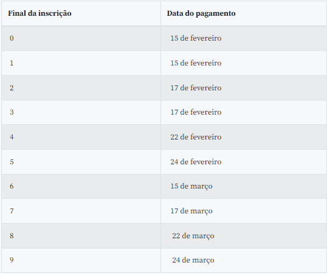Click the '24 de março' payment date
The height and width of the screenshot is (274, 327).
[x=193, y=260]
